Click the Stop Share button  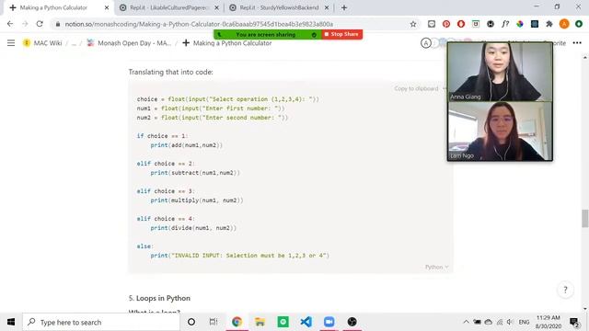(x=341, y=34)
